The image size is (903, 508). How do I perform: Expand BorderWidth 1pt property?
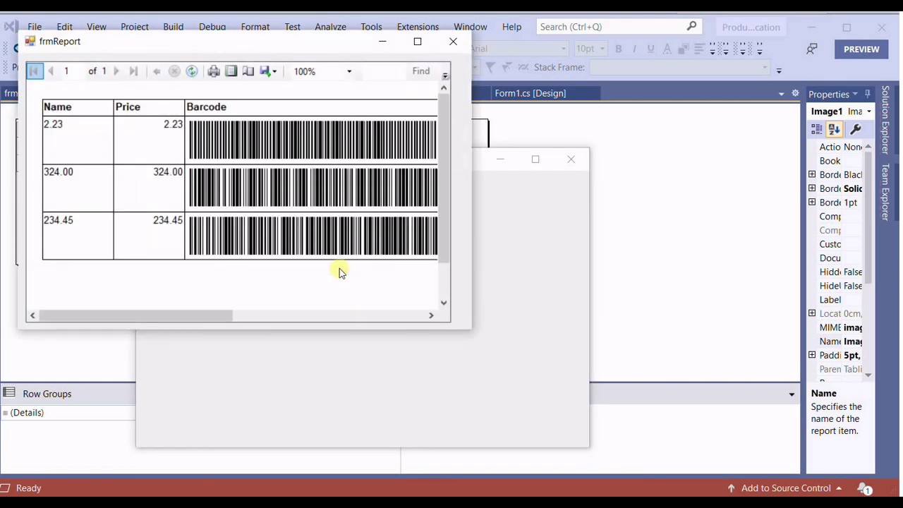812,202
